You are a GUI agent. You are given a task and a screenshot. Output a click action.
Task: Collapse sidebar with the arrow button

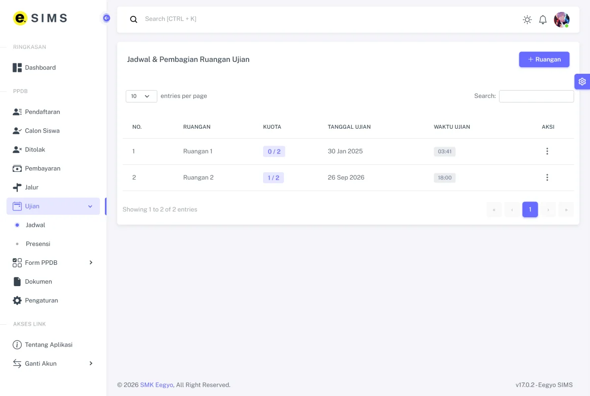pos(106,18)
